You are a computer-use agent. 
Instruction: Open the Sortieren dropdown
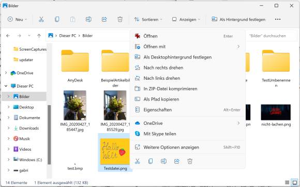(148, 19)
